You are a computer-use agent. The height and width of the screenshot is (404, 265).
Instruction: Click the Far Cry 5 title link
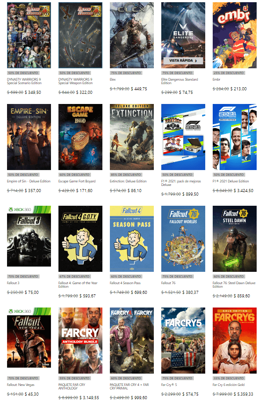(169, 385)
